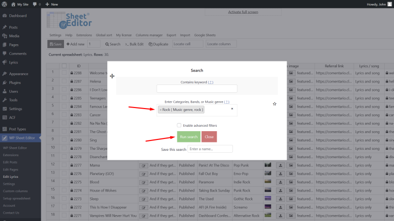Open the Export menu

point(171,35)
